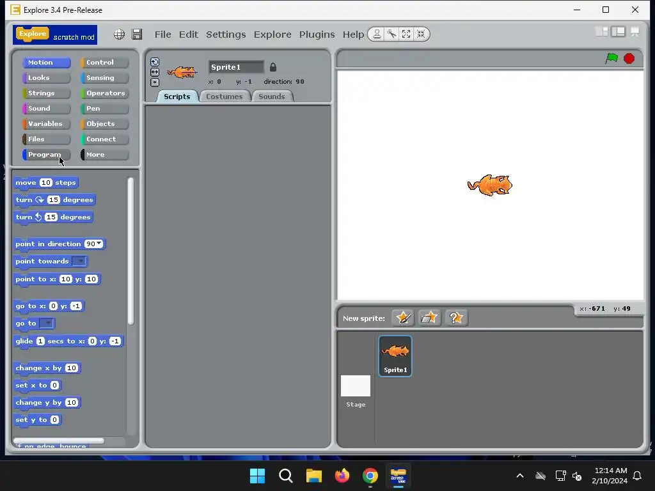Screen dimensions: 655x491
Task: Select the Control block category
Action: click(105, 62)
